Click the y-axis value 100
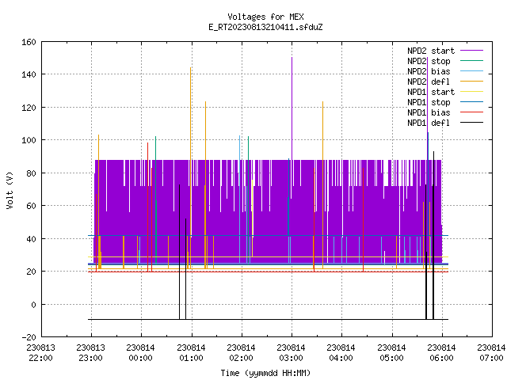This screenshot has height=380, width=507. (x=29, y=140)
